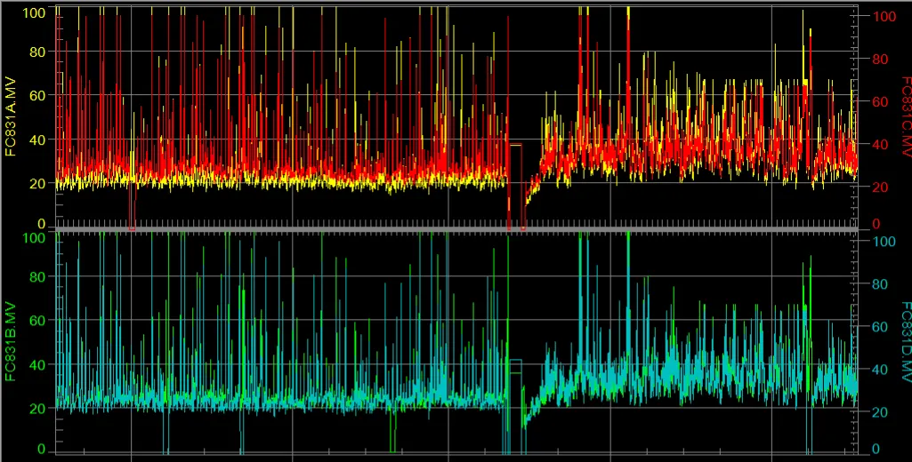Viewport: 912px width, 462px height.
Task: Click the 0 tick on the green FC831B.MV axis
Action: pos(41,450)
